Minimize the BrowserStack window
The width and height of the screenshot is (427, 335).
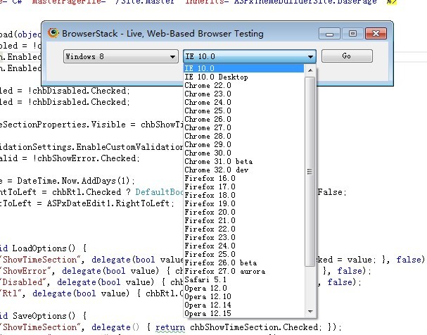329,34
